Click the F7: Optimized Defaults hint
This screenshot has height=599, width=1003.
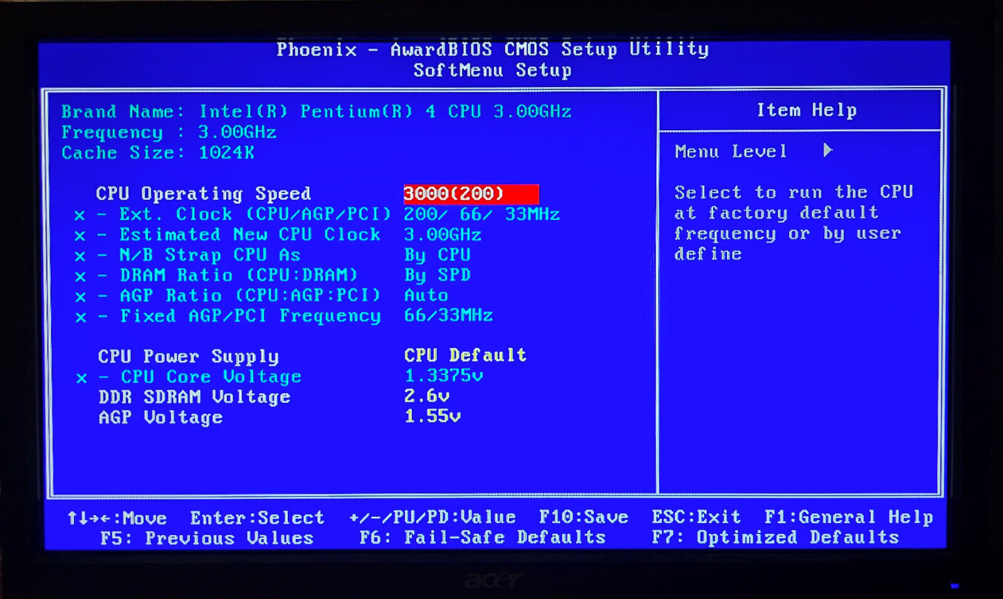(x=775, y=537)
